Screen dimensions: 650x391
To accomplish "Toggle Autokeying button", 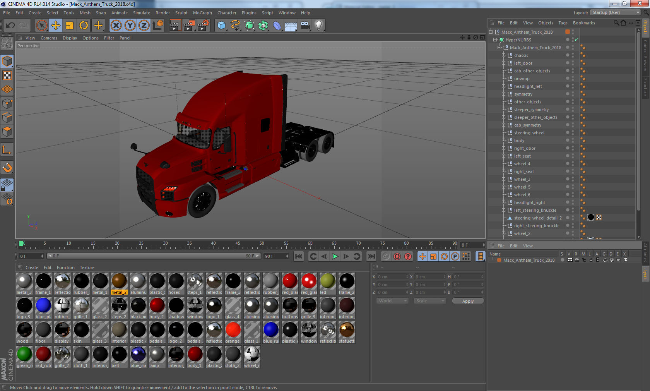I will (397, 256).
